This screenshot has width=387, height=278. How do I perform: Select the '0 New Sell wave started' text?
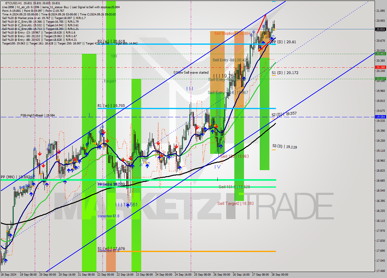click(191, 73)
